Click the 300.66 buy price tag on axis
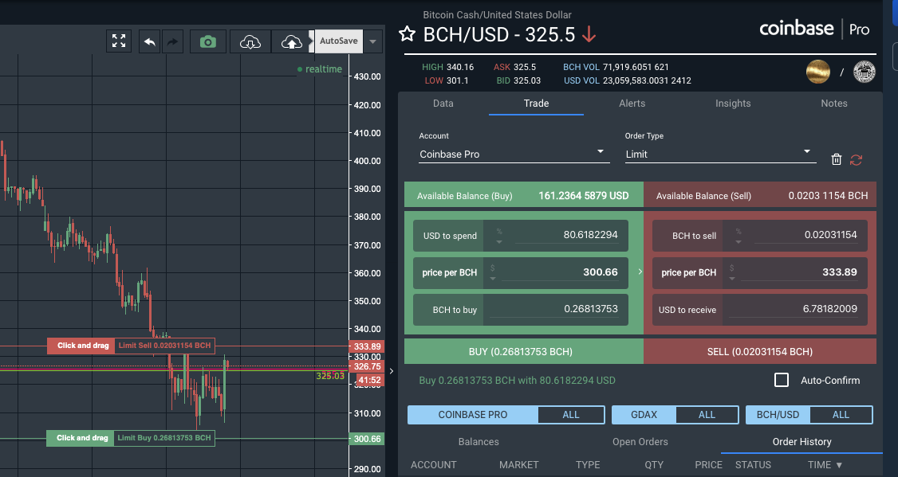This screenshot has width=898, height=477. pos(367,439)
